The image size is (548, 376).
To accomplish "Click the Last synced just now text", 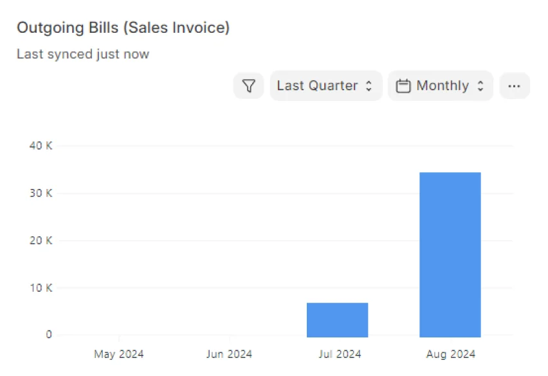I will [x=83, y=54].
